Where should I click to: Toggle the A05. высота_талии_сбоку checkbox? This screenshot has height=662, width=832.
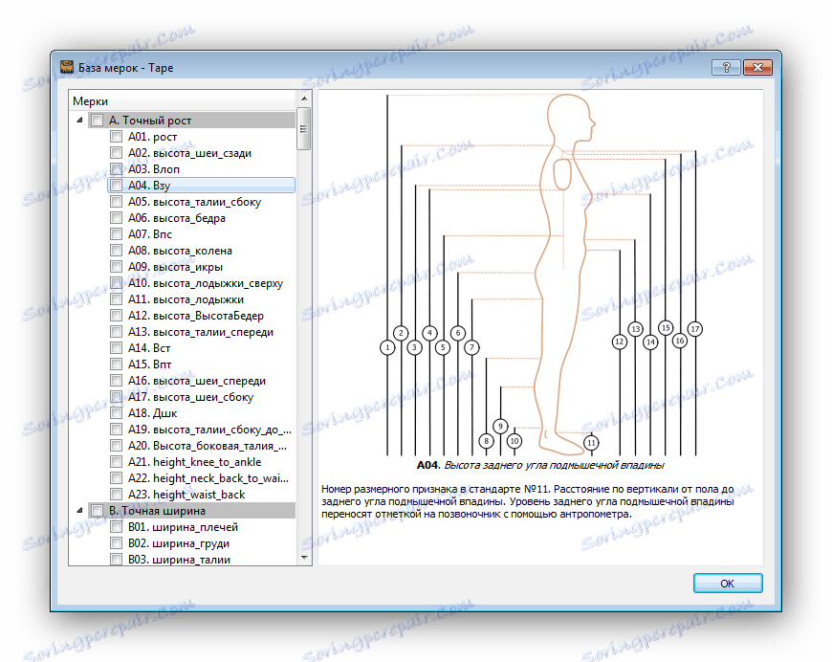[x=116, y=202]
